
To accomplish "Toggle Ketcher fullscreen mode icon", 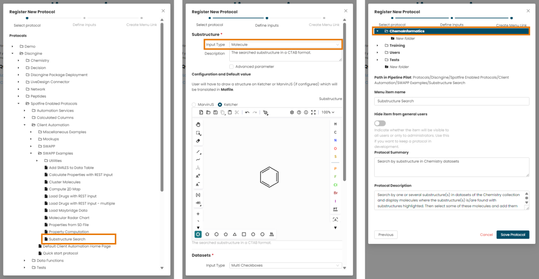I will click(x=313, y=112).
